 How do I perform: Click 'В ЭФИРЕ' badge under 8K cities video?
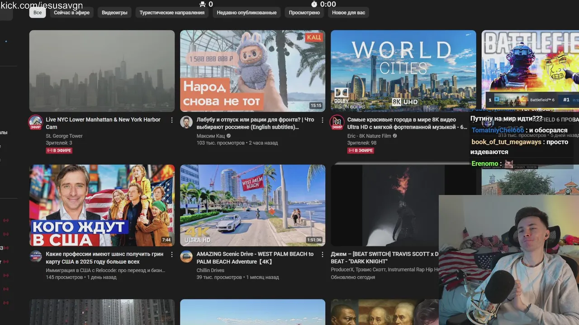(x=361, y=150)
